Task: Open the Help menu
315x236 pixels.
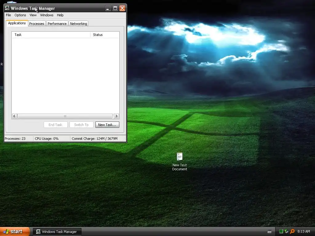Action: [60, 15]
